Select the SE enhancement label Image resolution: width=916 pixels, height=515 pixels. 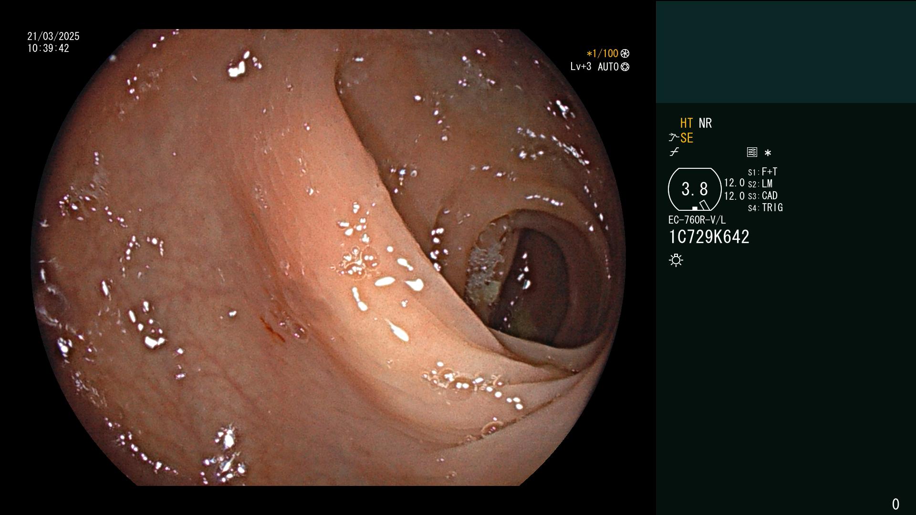(687, 138)
